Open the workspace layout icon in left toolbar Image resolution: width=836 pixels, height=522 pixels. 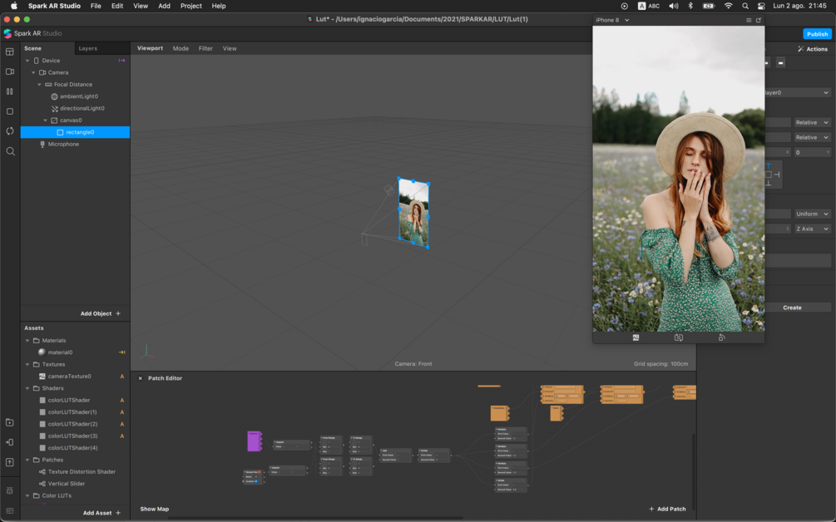coord(10,52)
